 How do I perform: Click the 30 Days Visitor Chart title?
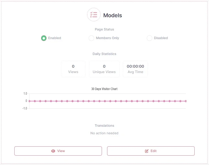coord(104,89)
